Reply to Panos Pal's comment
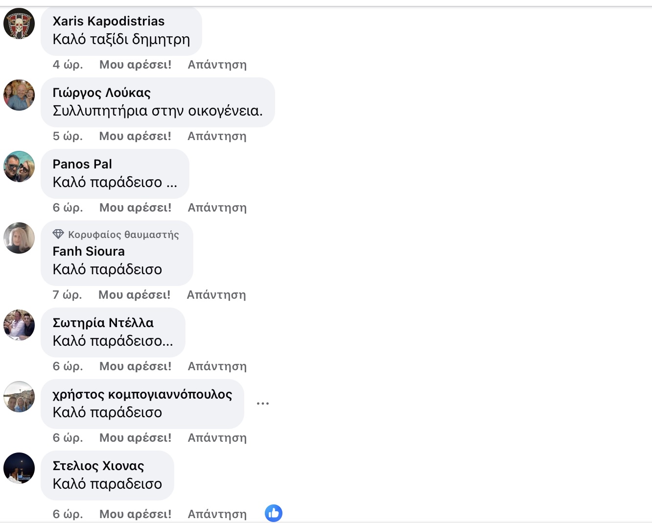652x523 pixels. [x=217, y=208]
